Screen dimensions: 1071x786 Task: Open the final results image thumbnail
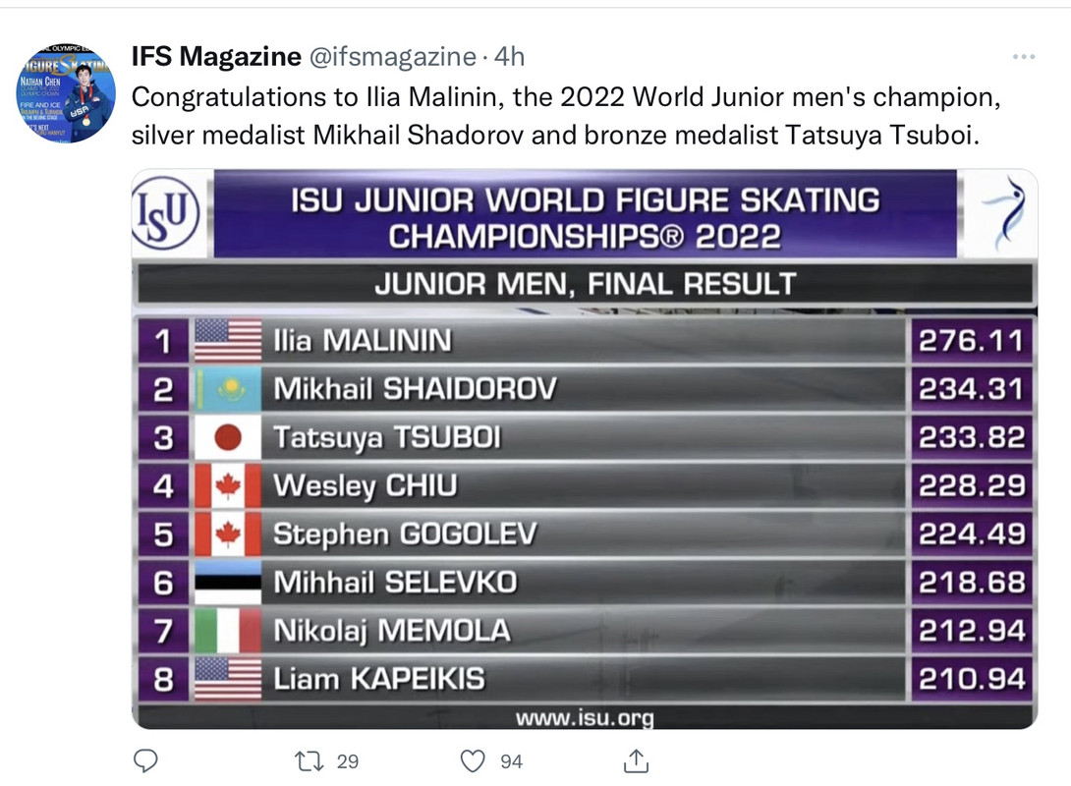pos(585,449)
